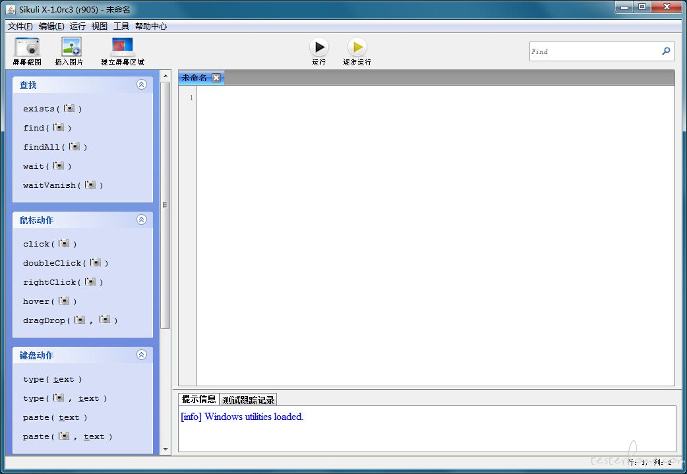The image size is (687, 474).
Task: Switch to the 测试跟踪记录 tab
Action: (249, 400)
